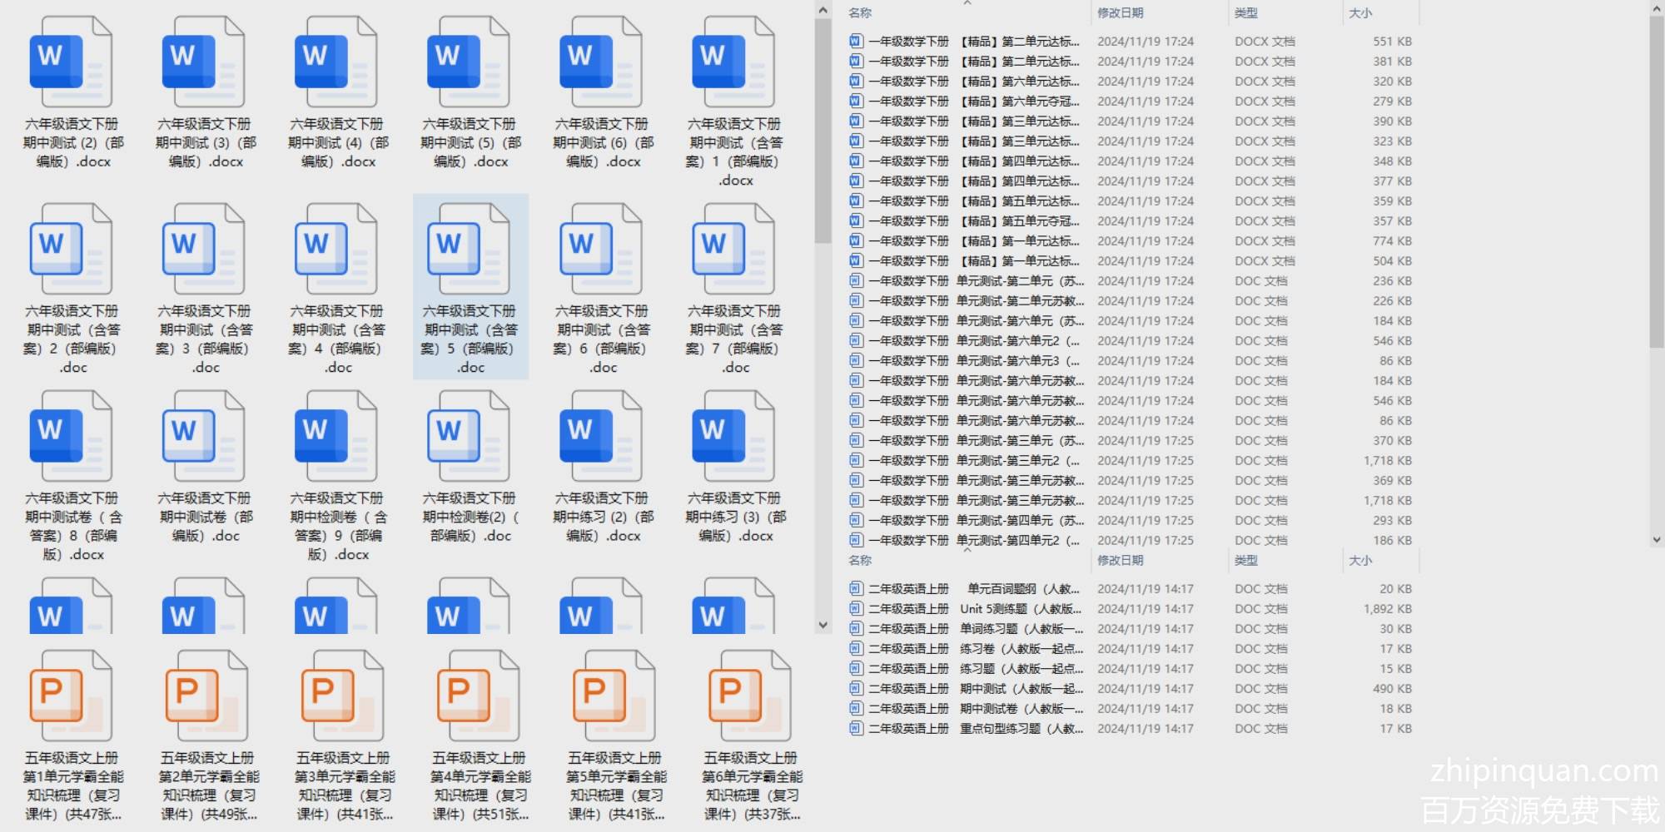Select 一年级数学下册 第六单元夺冠 279 KB row

click(x=974, y=102)
